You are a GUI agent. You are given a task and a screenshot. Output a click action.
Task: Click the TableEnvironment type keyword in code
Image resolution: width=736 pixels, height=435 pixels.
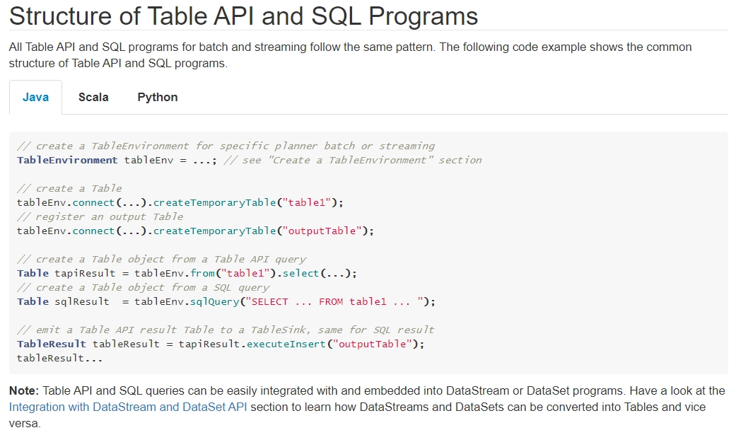(x=67, y=160)
